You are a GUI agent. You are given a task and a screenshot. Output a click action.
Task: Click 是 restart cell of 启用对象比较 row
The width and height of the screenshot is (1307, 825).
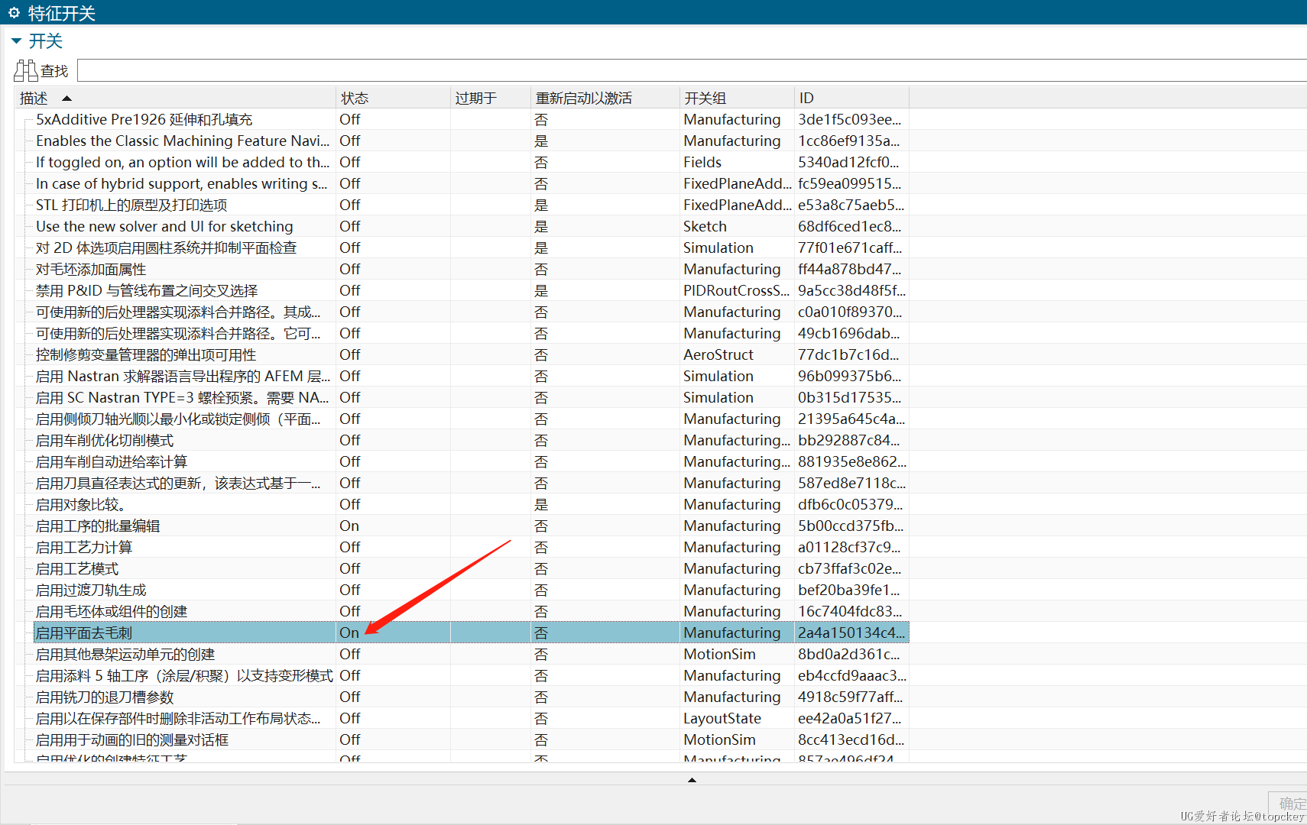click(541, 504)
